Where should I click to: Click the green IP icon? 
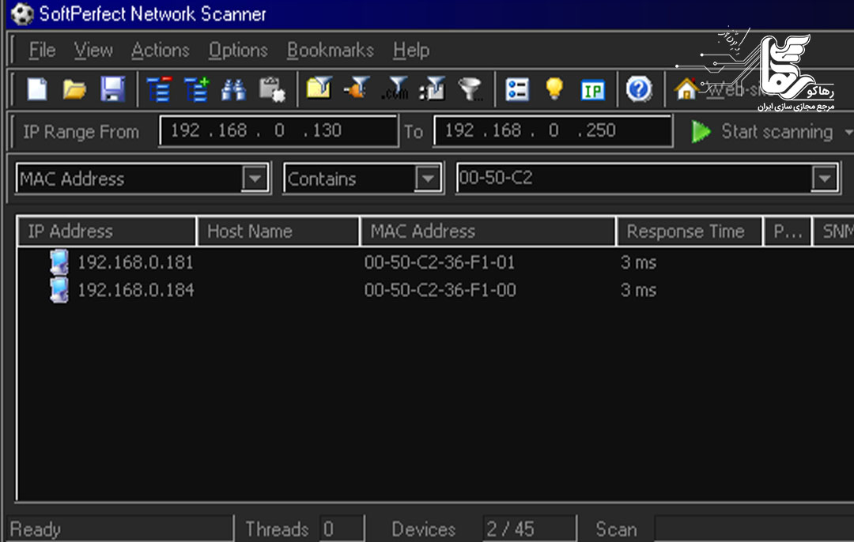(x=592, y=89)
